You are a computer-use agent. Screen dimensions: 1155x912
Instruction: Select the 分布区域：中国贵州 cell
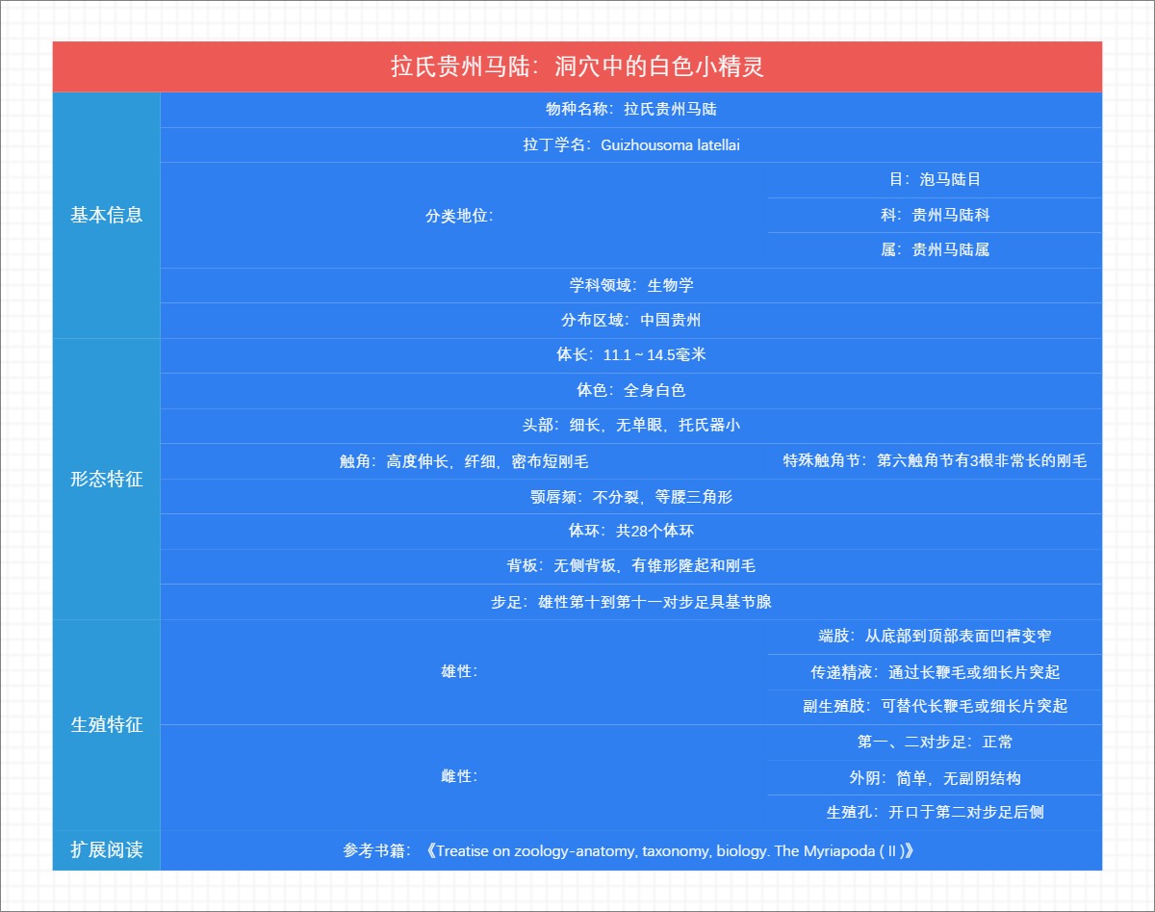coord(630,321)
